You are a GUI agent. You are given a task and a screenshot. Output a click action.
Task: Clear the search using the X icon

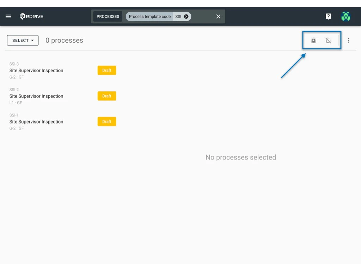click(x=218, y=16)
